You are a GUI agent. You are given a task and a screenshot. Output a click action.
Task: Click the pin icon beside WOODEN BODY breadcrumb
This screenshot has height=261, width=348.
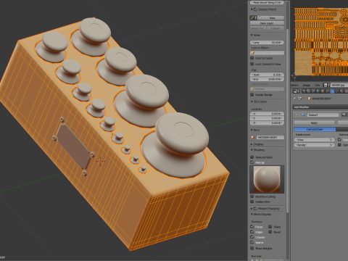[x=294, y=99]
